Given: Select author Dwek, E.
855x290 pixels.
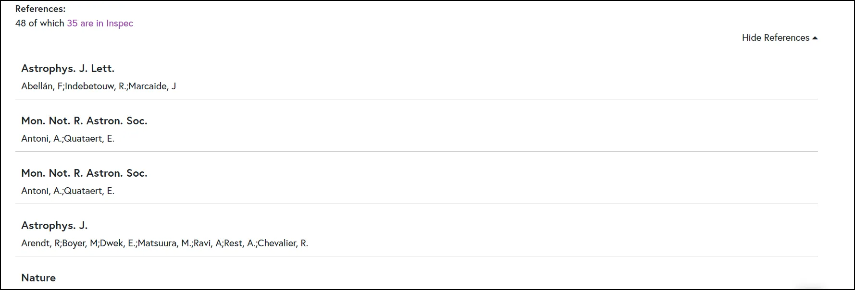Looking at the screenshot, I should 118,243.
